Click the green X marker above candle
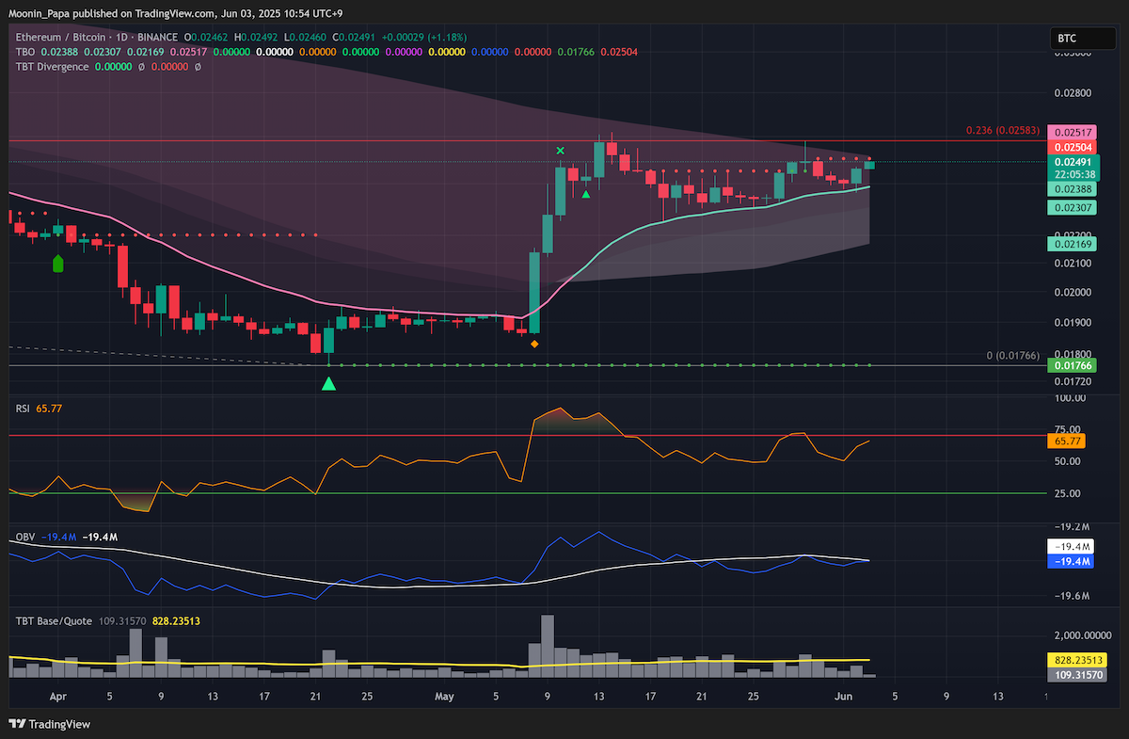The width and height of the screenshot is (1129, 739). (561, 151)
